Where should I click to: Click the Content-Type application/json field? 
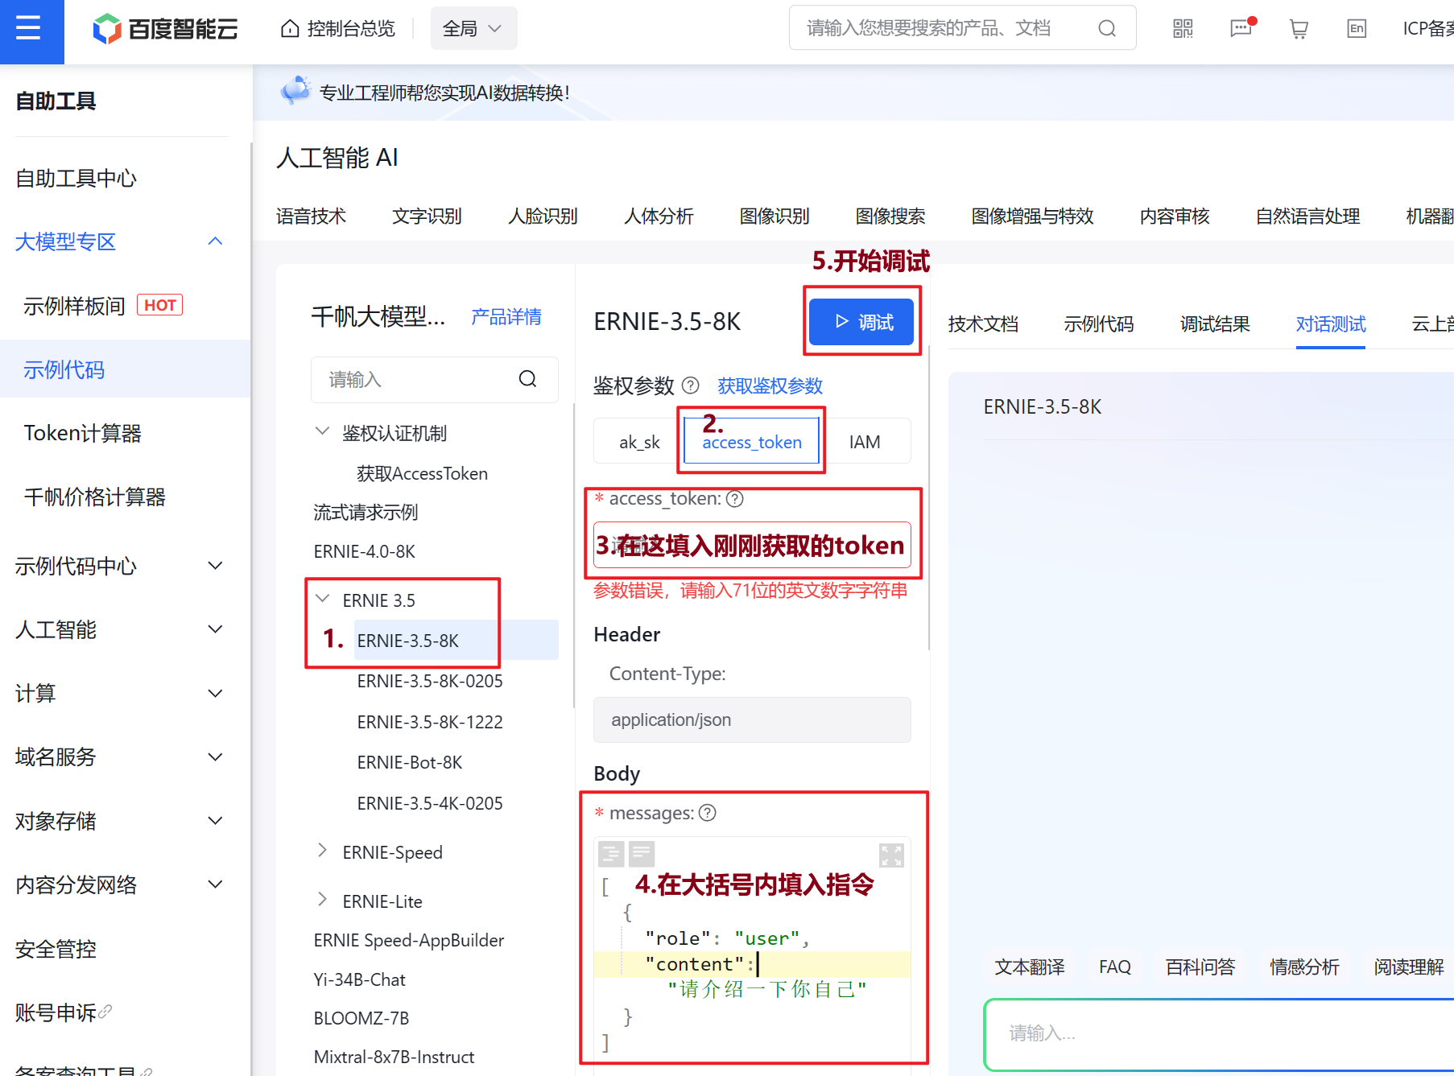[x=752, y=719]
